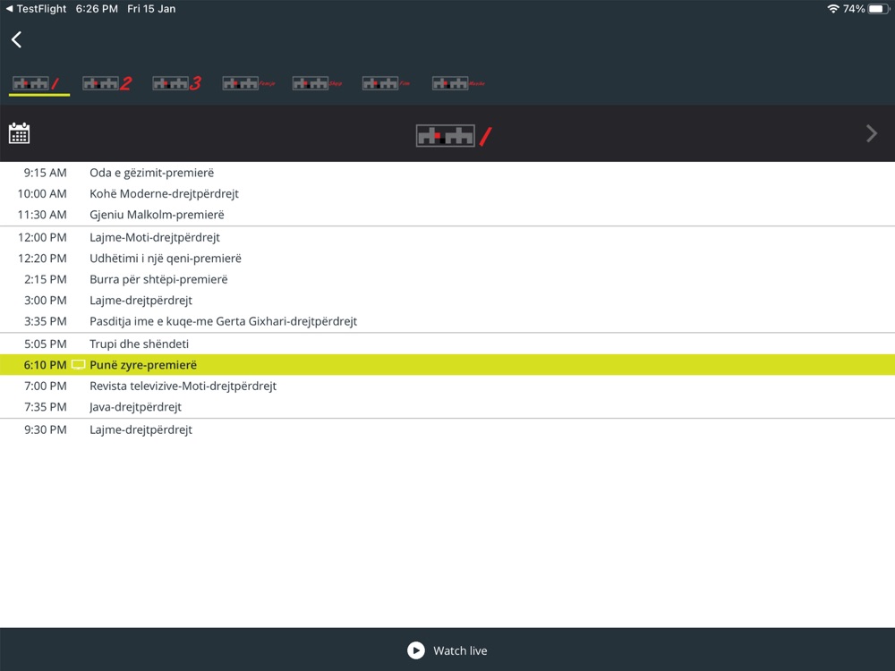Viewport: 895px width, 671px height.
Task: Select the RTSH 1 channel tab
Action: pyautogui.click(x=38, y=83)
